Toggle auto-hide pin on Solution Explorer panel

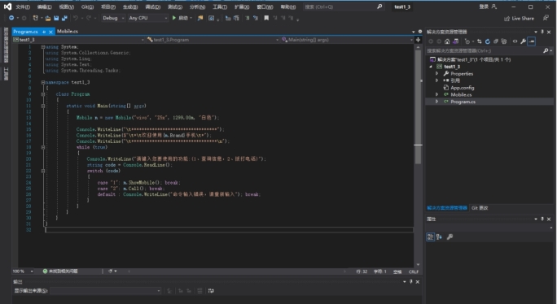(542, 32)
